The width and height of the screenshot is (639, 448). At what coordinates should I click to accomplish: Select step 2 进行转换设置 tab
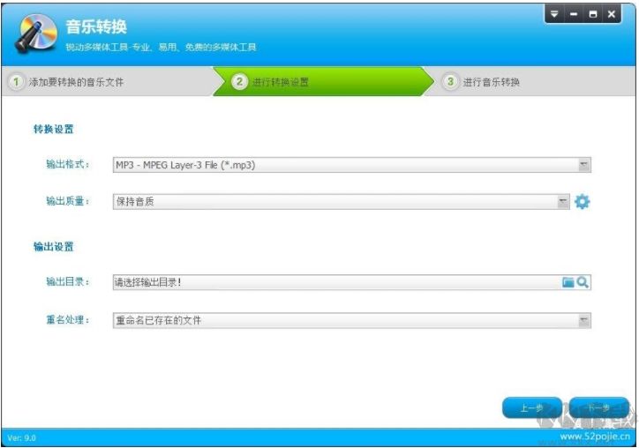(x=322, y=81)
